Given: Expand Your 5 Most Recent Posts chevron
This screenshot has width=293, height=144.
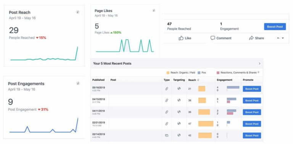Looking at the screenshot, I should pyautogui.click(x=259, y=63).
